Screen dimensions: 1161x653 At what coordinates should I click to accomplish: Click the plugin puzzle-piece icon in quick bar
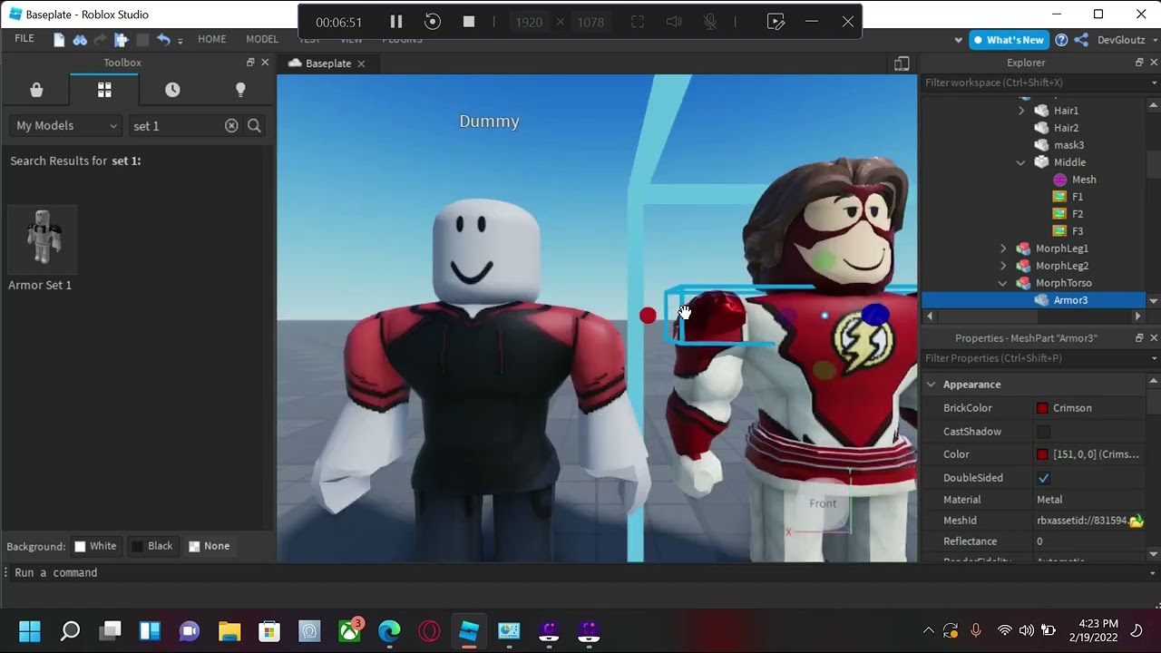point(121,39)
